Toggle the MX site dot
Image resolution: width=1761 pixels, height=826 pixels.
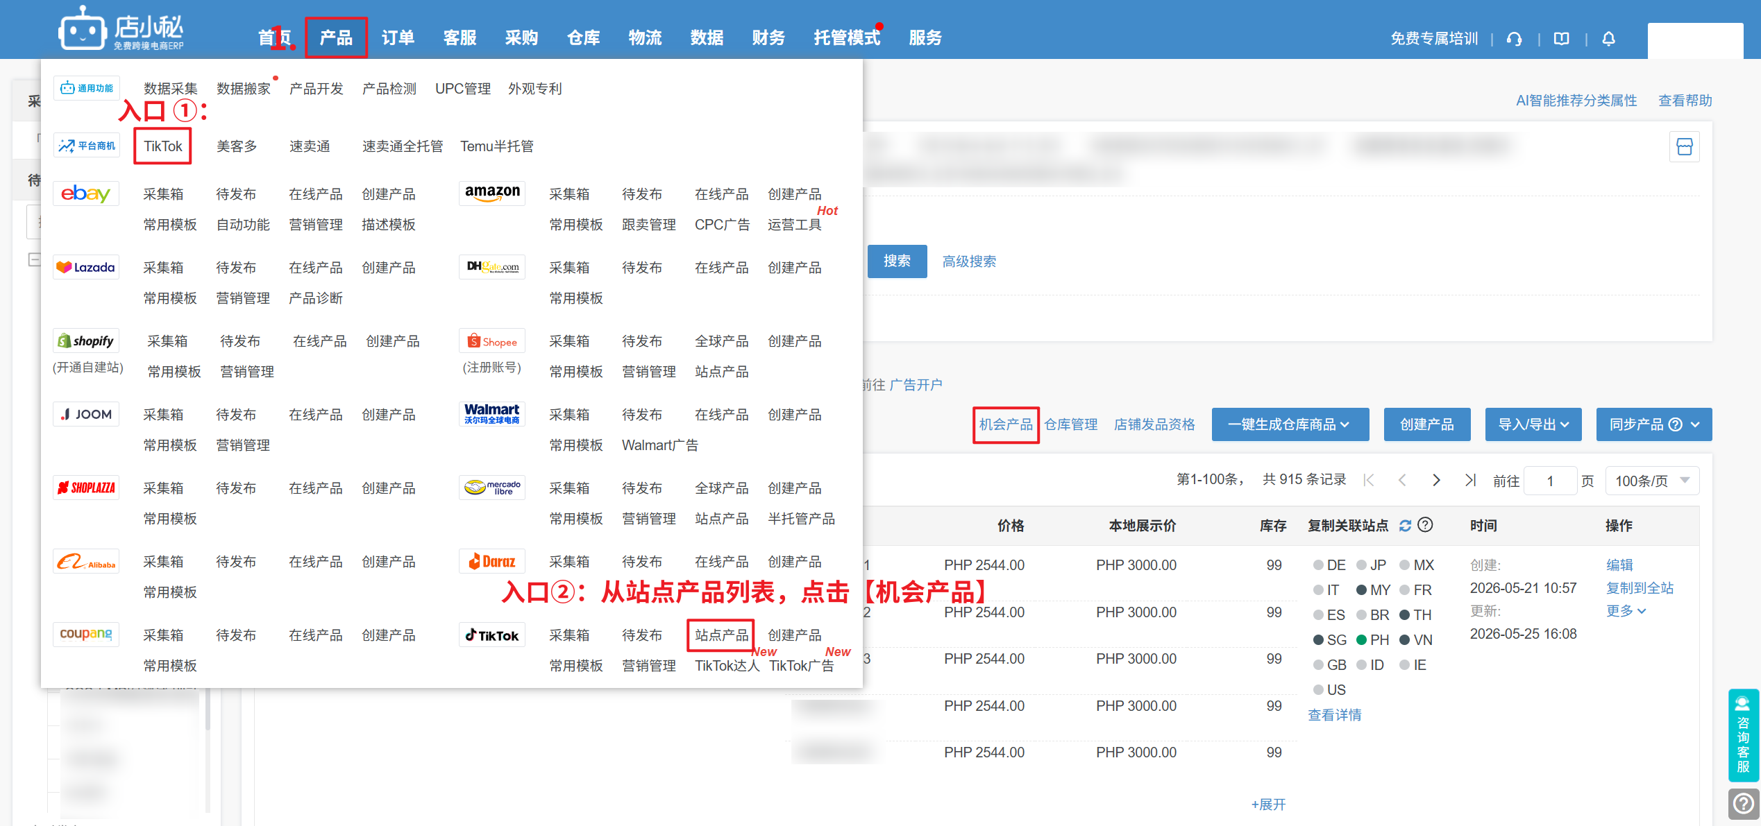click(x=1405, y=565)
